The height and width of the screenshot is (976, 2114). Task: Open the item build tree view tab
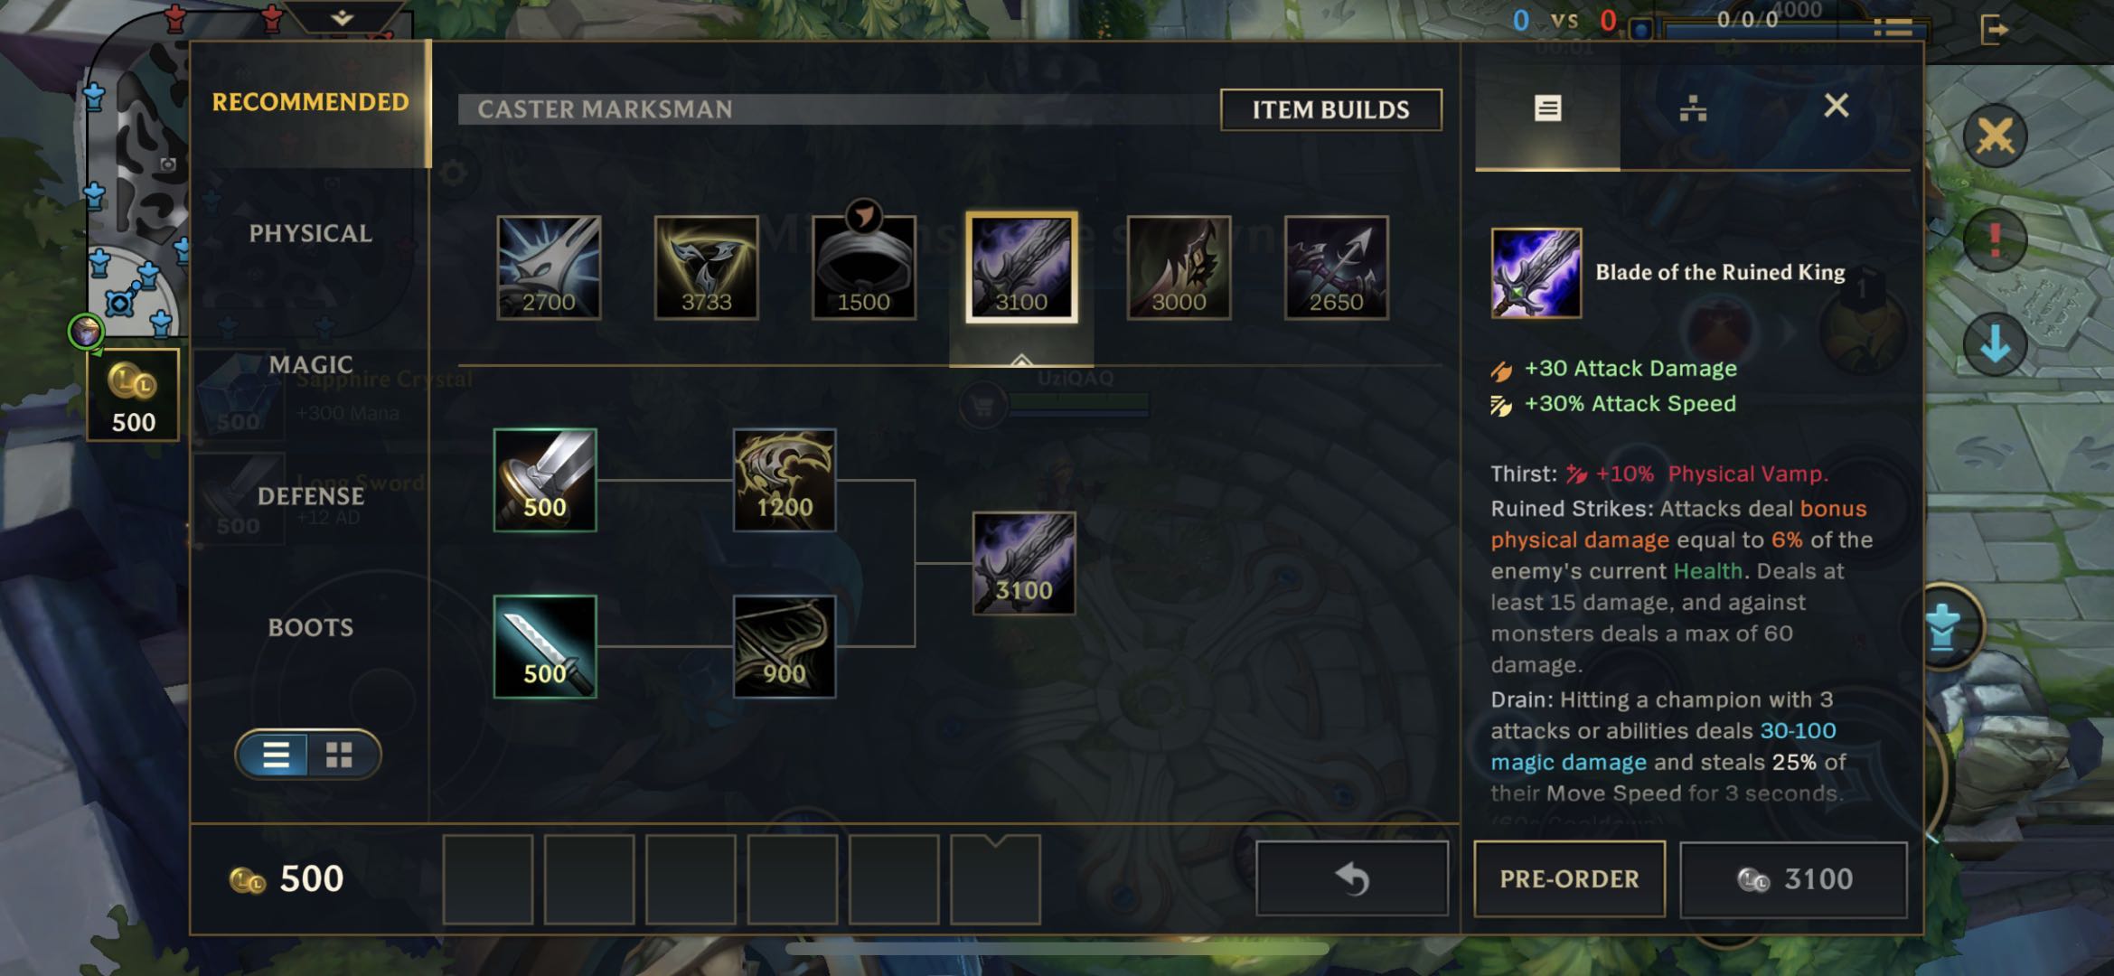click(x=1693, y=108)
